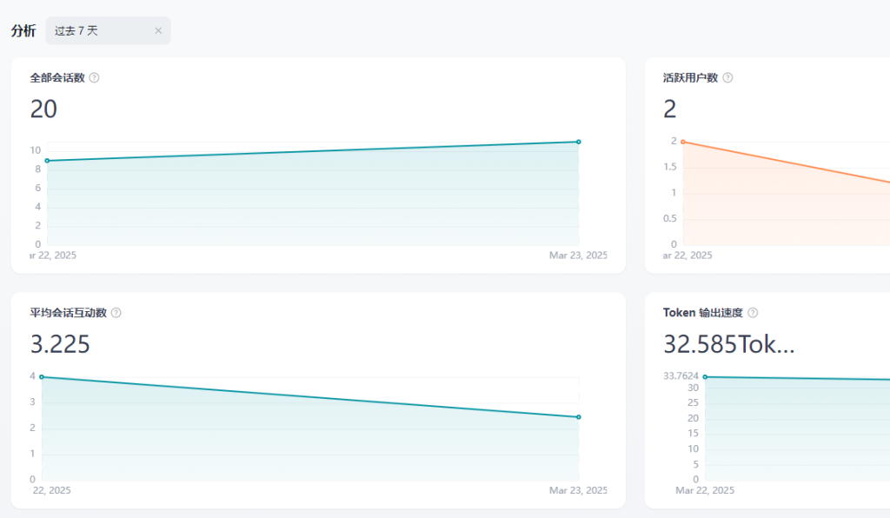Select the Mar 23 data point on 全部会话数 chart
This screenshot has width=890, height=518.
pos(578,142)
